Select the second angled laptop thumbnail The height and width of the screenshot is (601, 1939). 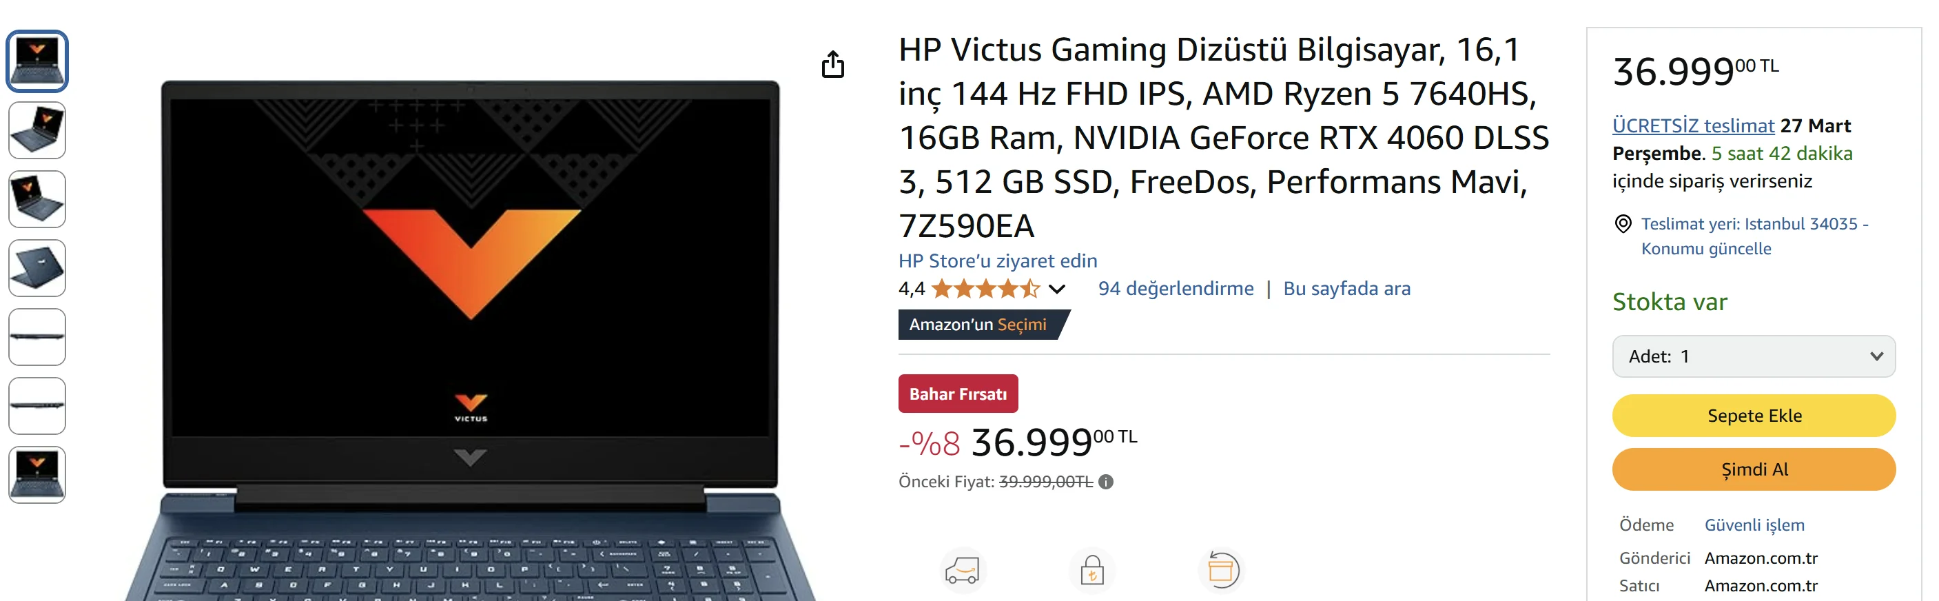[x=37, y=198]
